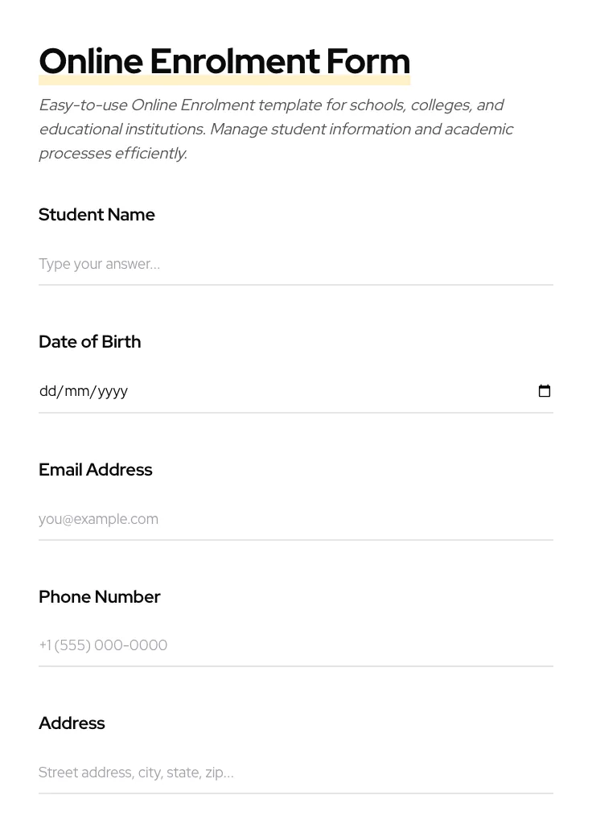Click the Date of Birth dd/mm/yyyy field
The width and height of the screenshot is (592, 824).
point(241,391)
